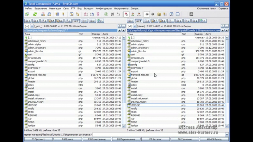Open the Выделение menu
This screenshot has height=142, width=253.
click(x=41, y=9)
